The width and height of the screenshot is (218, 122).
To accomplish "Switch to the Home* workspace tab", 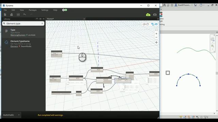I will [x=50, y=19].
